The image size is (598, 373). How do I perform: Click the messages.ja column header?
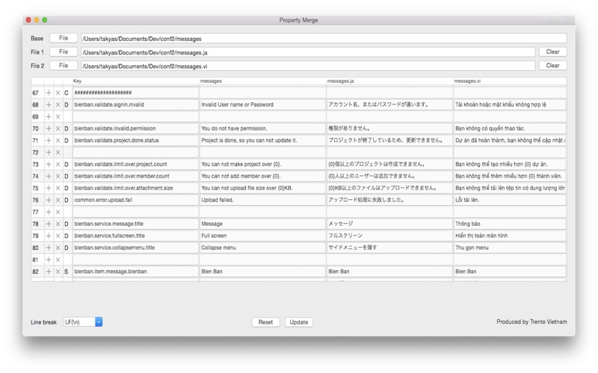(x=389, y=81)
